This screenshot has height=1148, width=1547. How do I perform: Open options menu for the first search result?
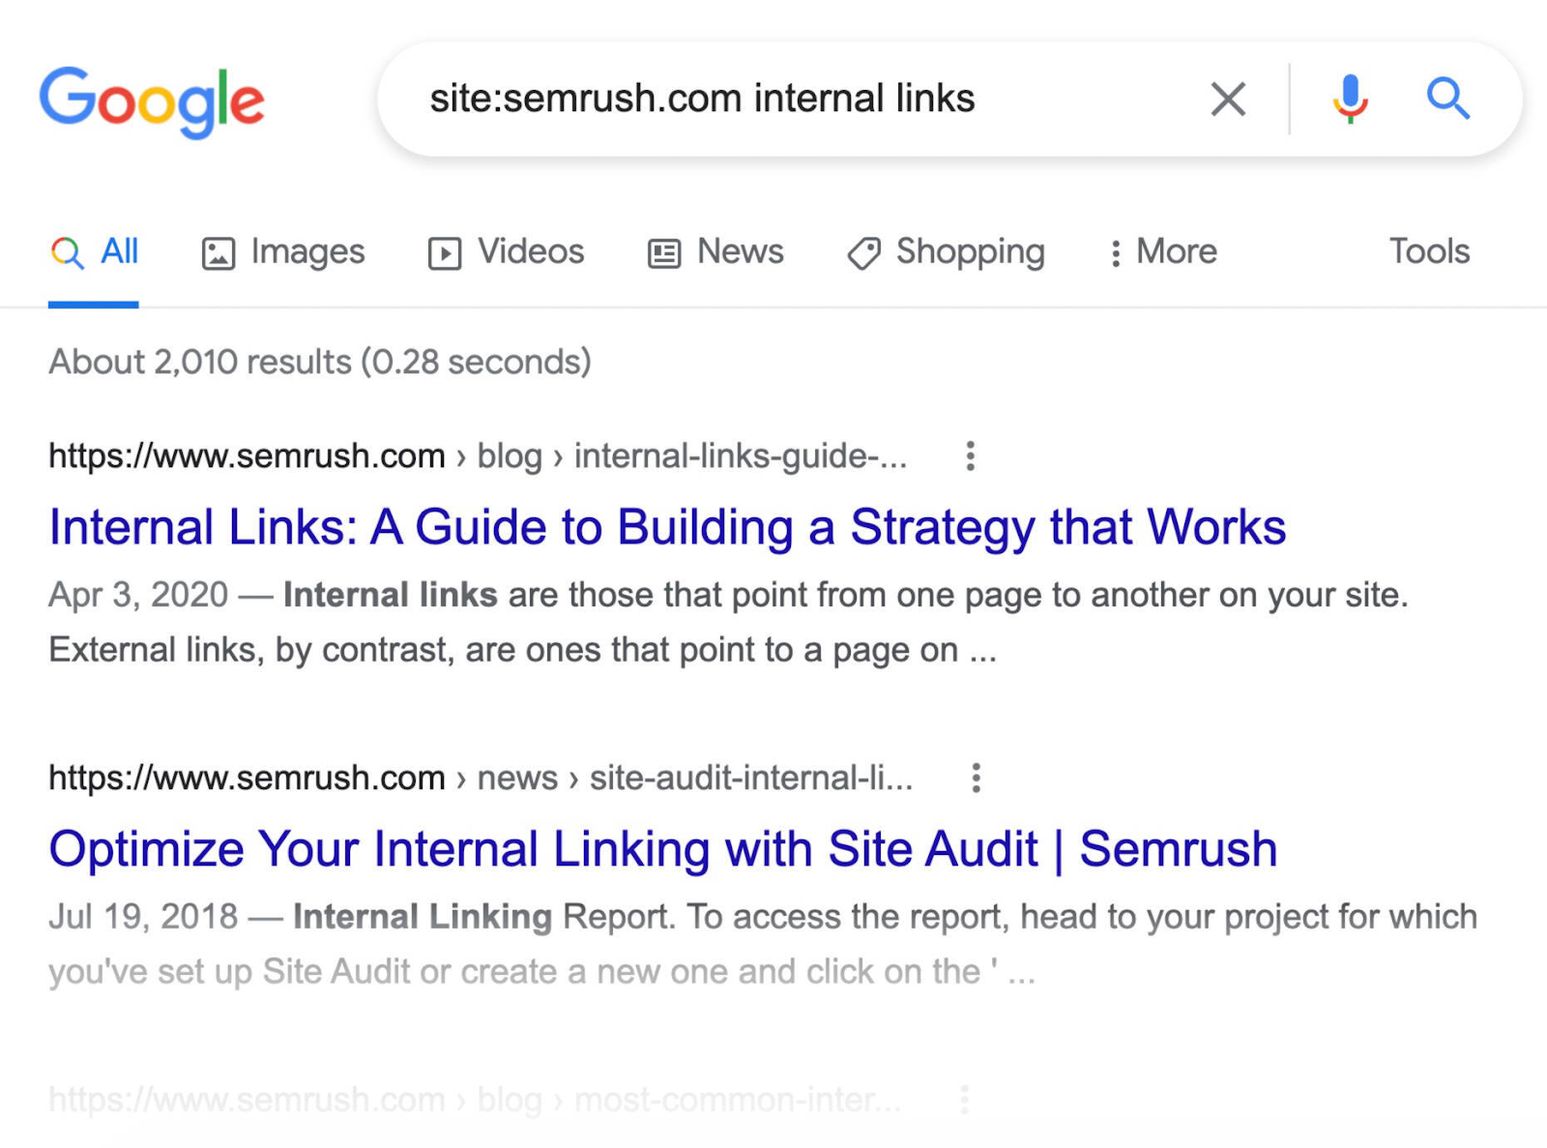(969, 456)
